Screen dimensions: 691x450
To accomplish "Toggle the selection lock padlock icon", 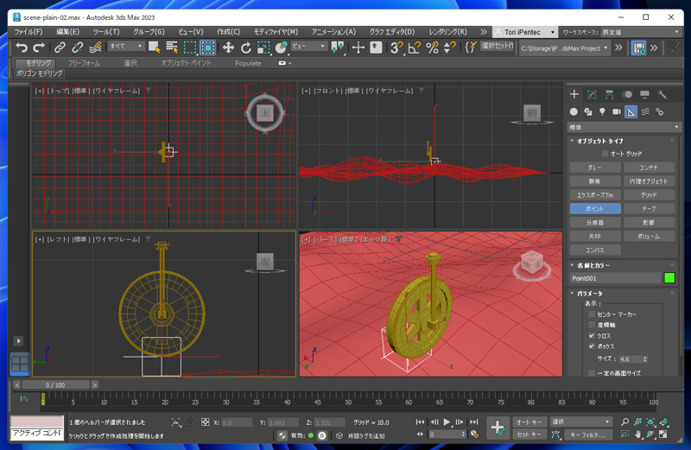I will pos(190,422).
